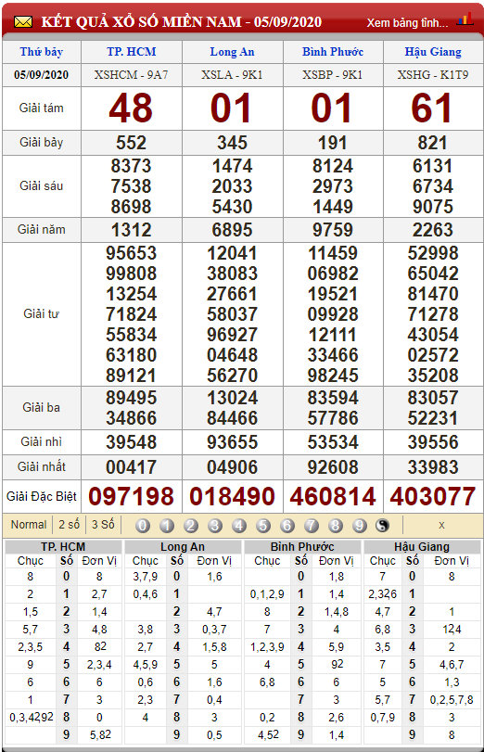484x752 pixels.
Task: Click TP. HCM giải tám number 48
Action: [x=131, y=108]
